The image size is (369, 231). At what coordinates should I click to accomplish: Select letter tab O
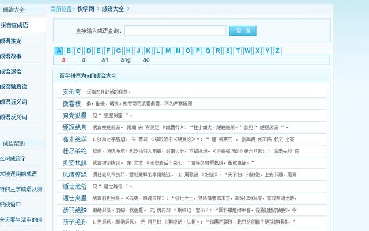coord(188,51)
